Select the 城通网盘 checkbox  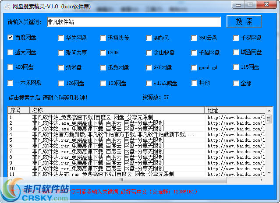click(236, 52)
